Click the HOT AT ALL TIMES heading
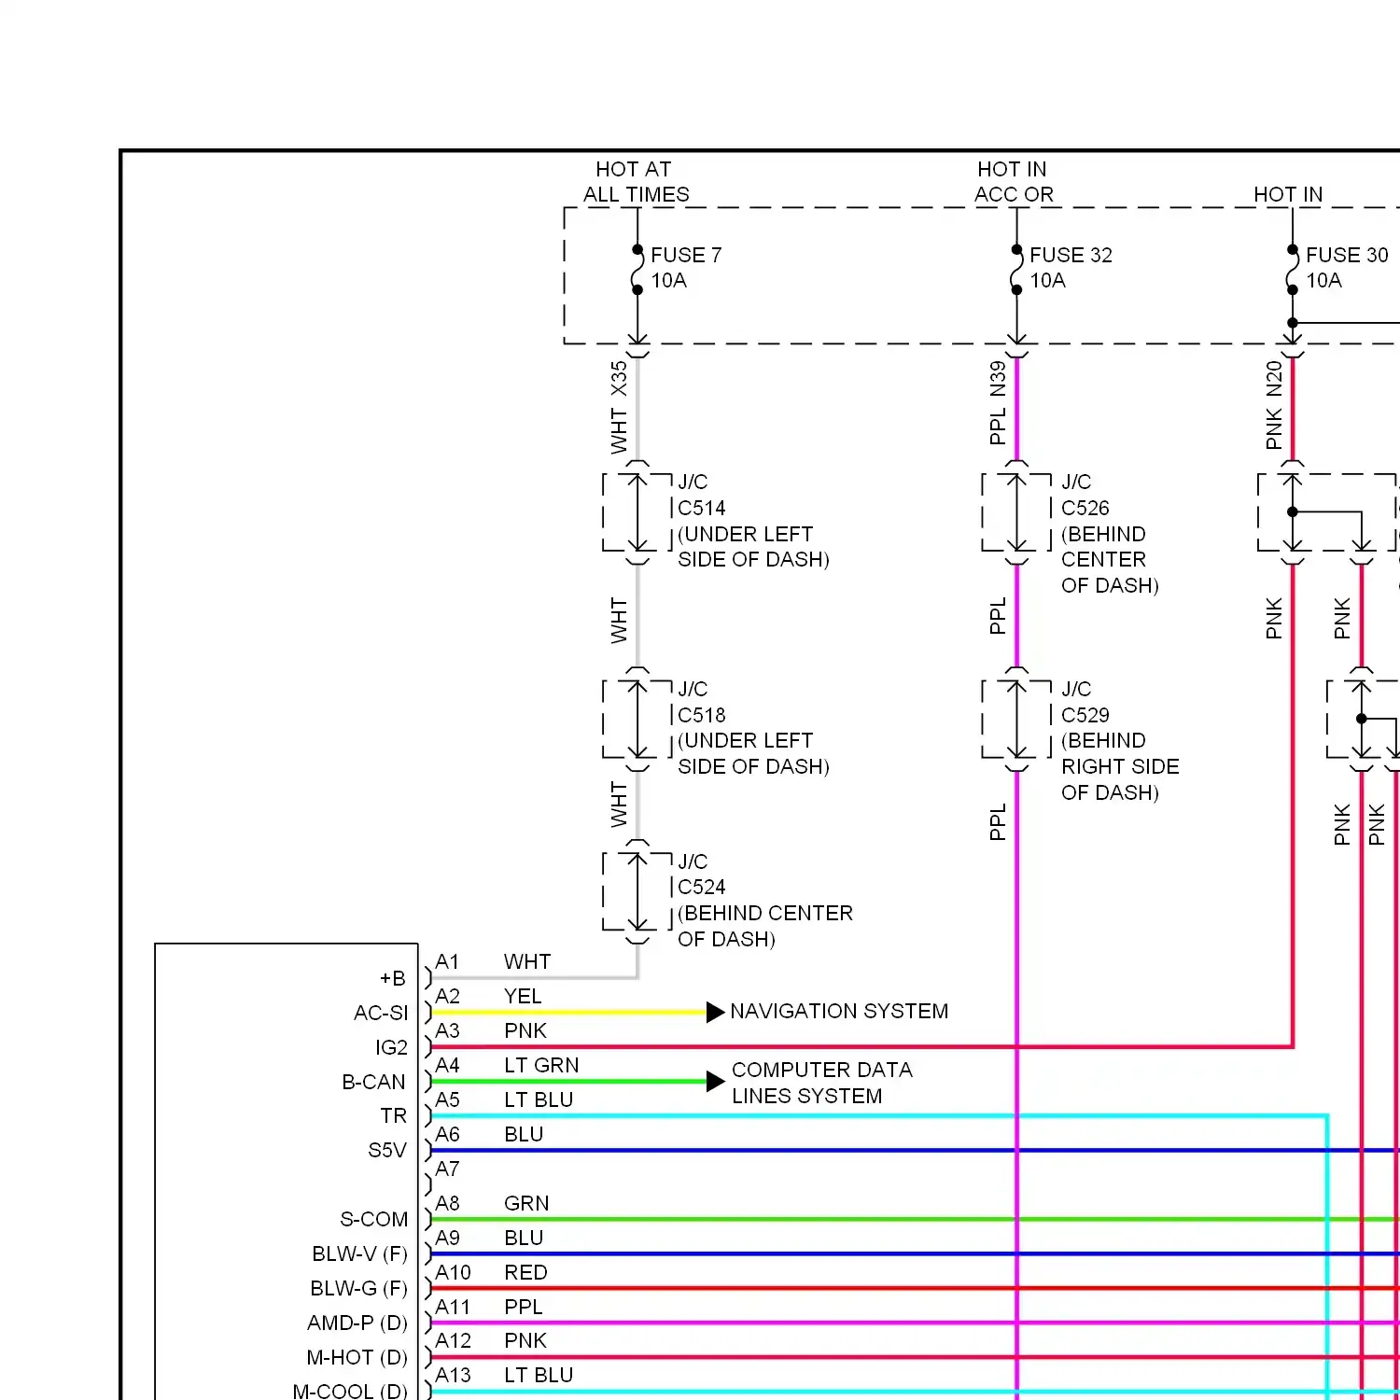 (637, 182)
